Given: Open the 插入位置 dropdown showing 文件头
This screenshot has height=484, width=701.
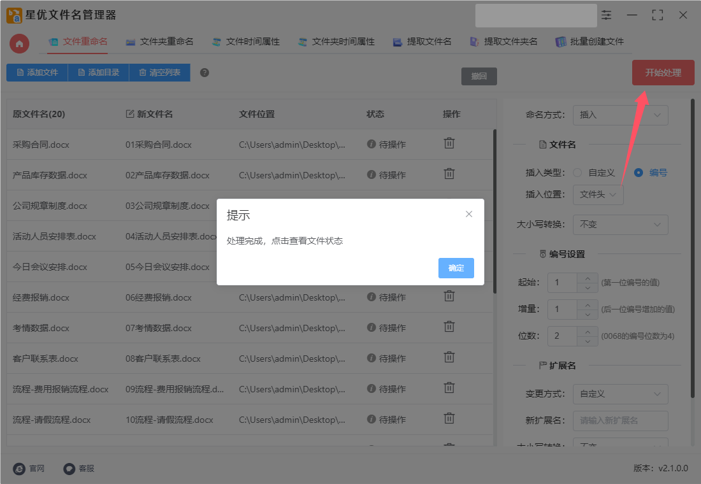Looking at the screenshot, I should [x=598, y=194].
